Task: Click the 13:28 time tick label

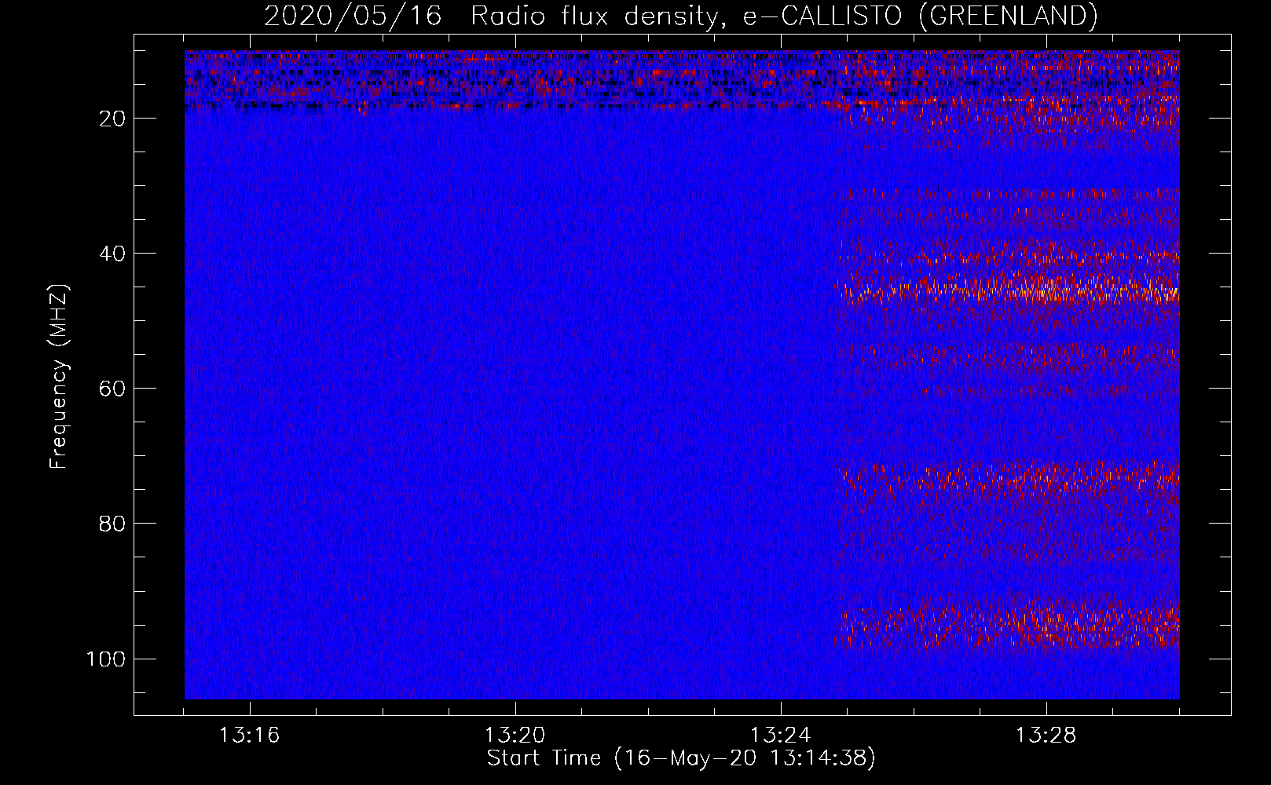Action: (1046, 736)
